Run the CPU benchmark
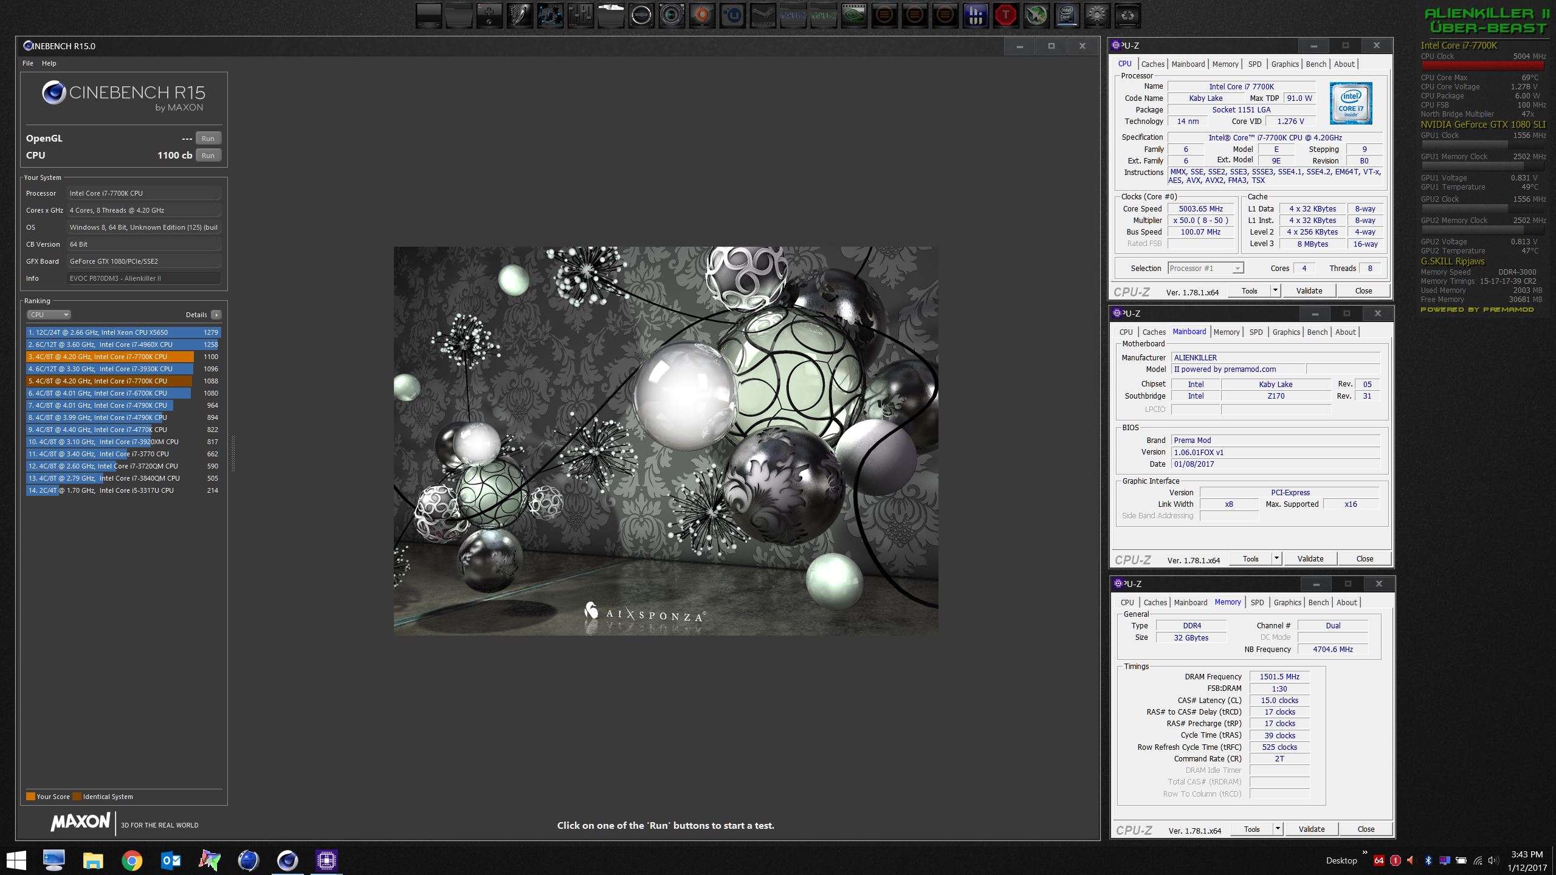This screenshot has height=875, width=1556. coord(208,156)
